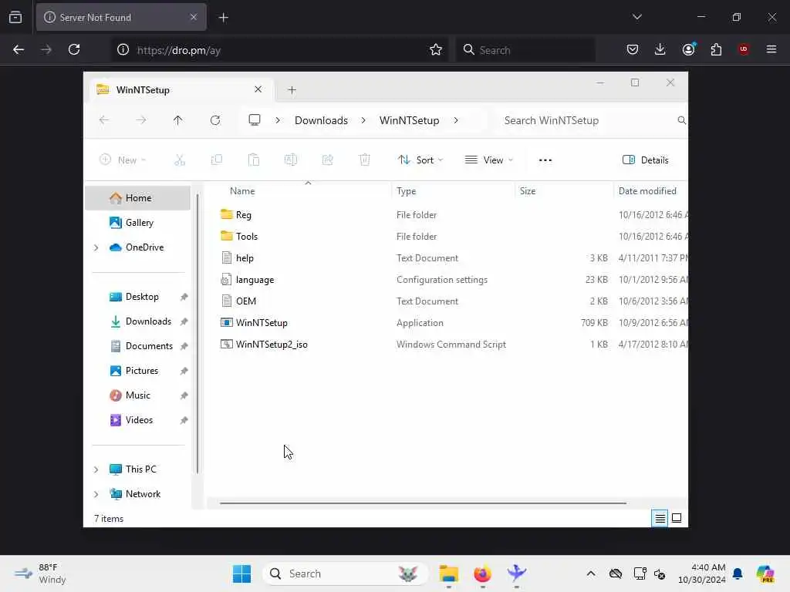Screen dimensions: 790x592
Task: Expand the Network tree node
Action: coord(96,494)
